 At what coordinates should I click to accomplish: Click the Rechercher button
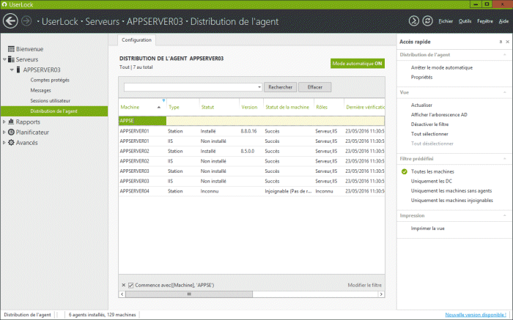coord(281,87)
